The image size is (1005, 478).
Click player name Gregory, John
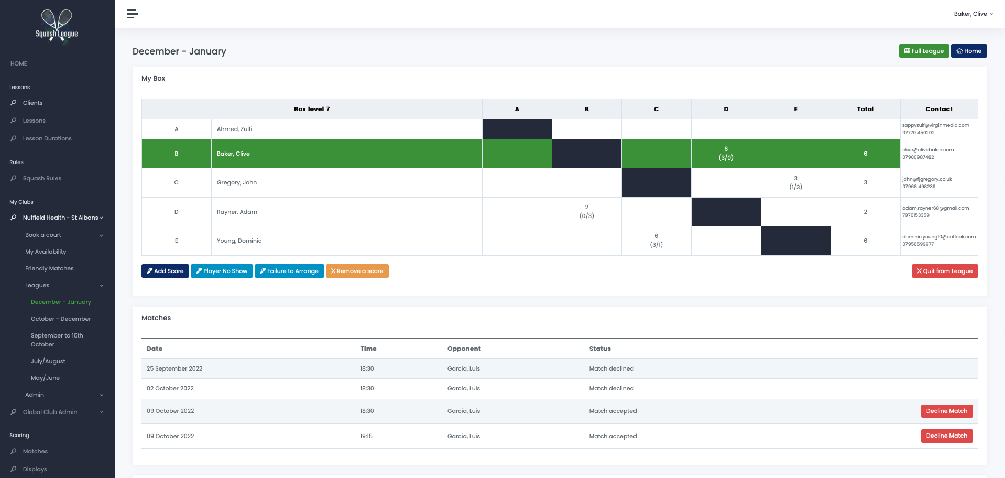point(237,182)
